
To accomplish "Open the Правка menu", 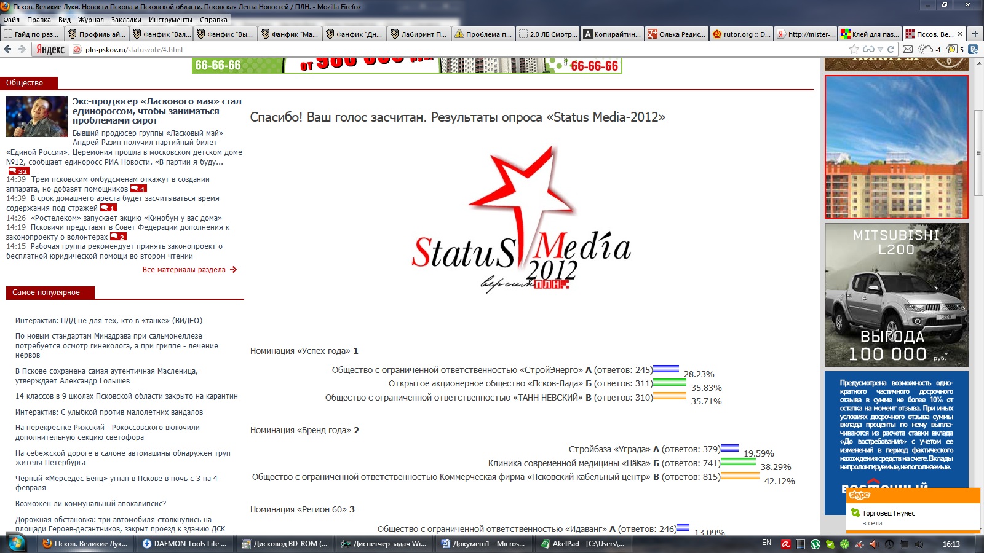I will coord(39,20).
